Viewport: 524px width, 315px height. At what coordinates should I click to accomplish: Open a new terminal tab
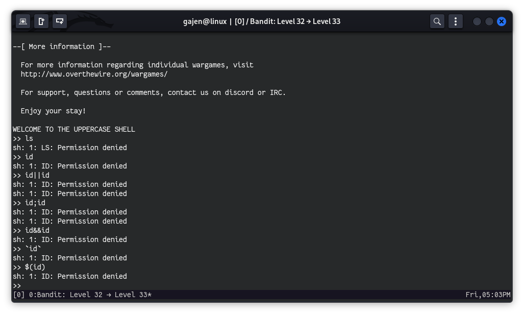coord(23,21)
